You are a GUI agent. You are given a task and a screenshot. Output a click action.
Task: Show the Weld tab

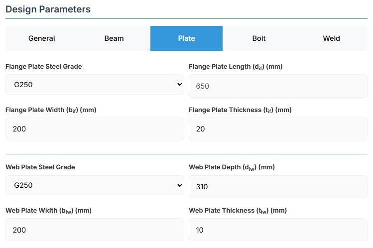click(331, 38)
